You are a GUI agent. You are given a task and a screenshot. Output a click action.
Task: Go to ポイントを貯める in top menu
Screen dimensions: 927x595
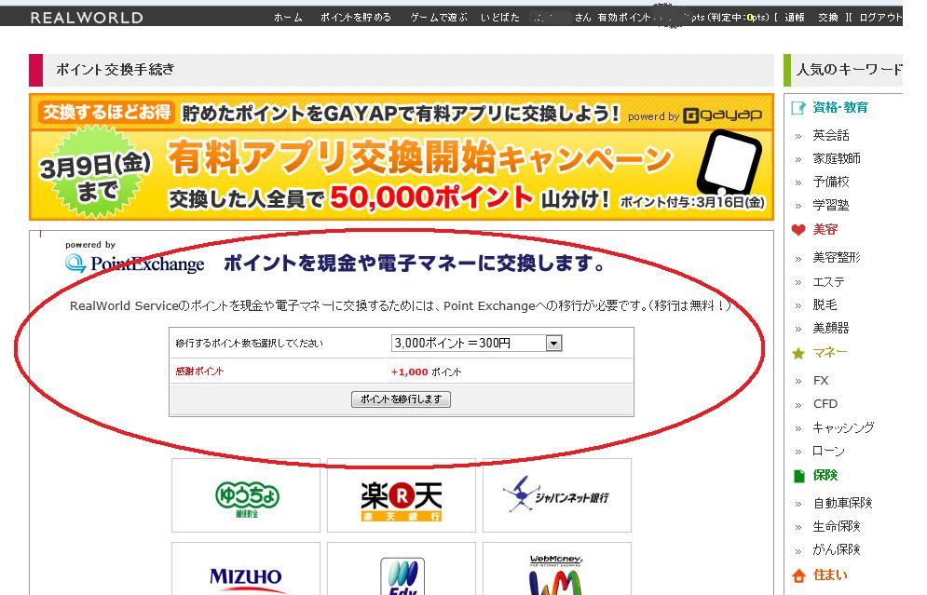point(356,18)
